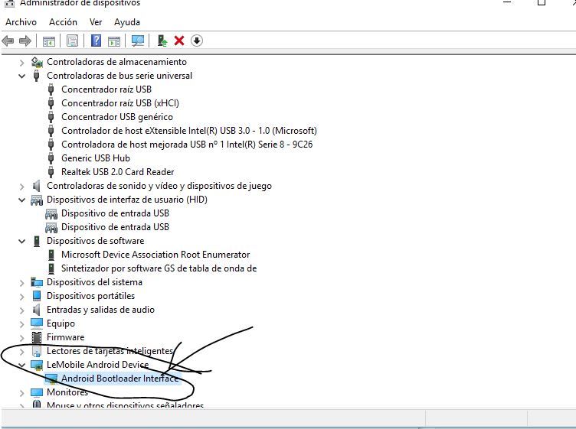Expand the Firmware category

coord(22,337)
